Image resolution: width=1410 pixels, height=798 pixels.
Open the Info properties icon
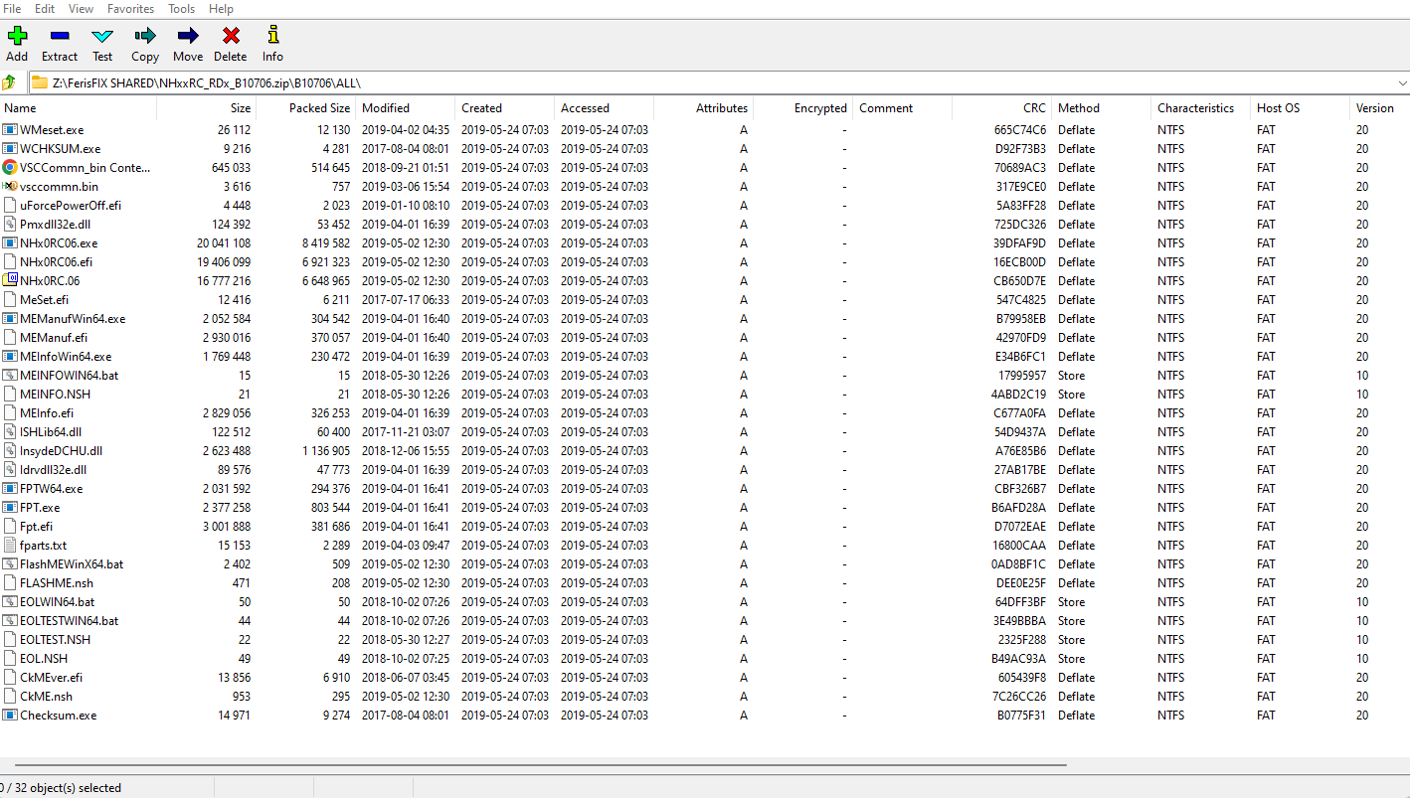(272, 37)
